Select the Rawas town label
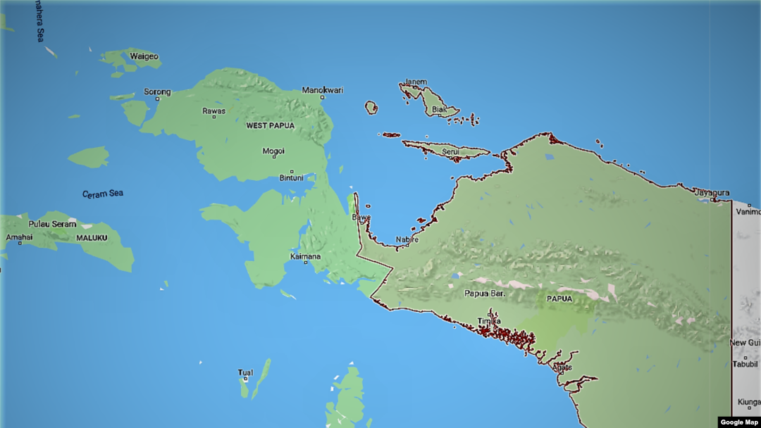Image resolution: width=761 pixels, height=428 pixels. point(214,111)
